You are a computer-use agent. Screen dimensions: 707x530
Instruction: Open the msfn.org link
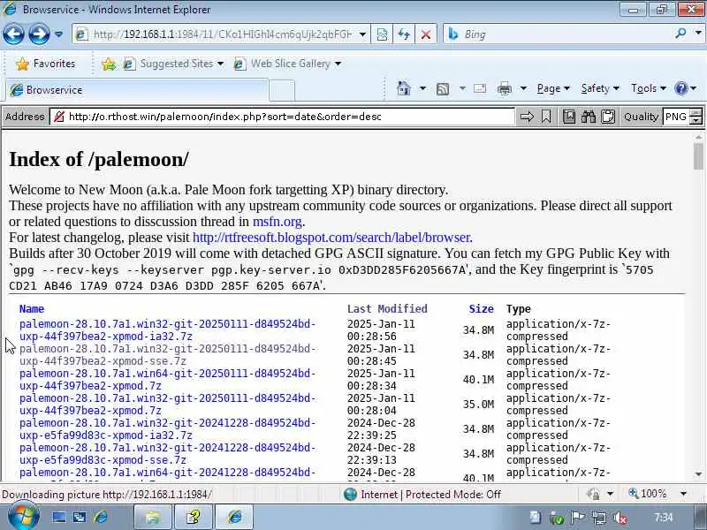(x=277, y=222)
